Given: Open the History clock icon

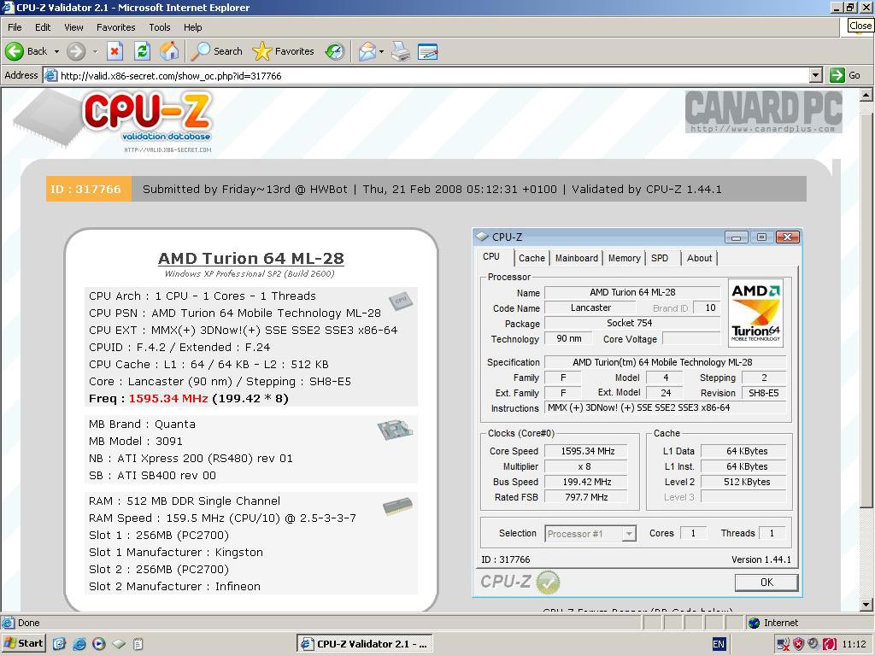Looking at the screenshot, I should pyautogui.click(x=335, y=51).
